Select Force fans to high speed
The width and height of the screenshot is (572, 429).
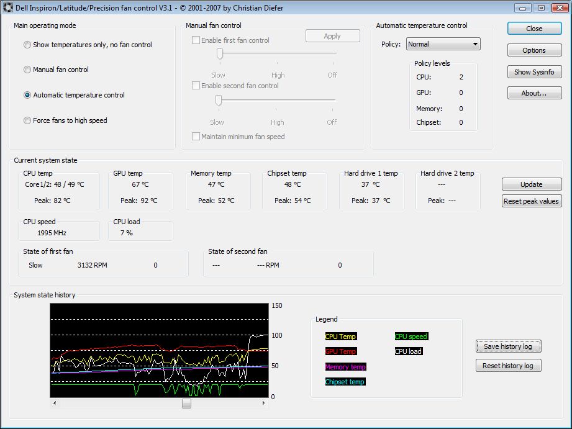(x=65, y=120)
